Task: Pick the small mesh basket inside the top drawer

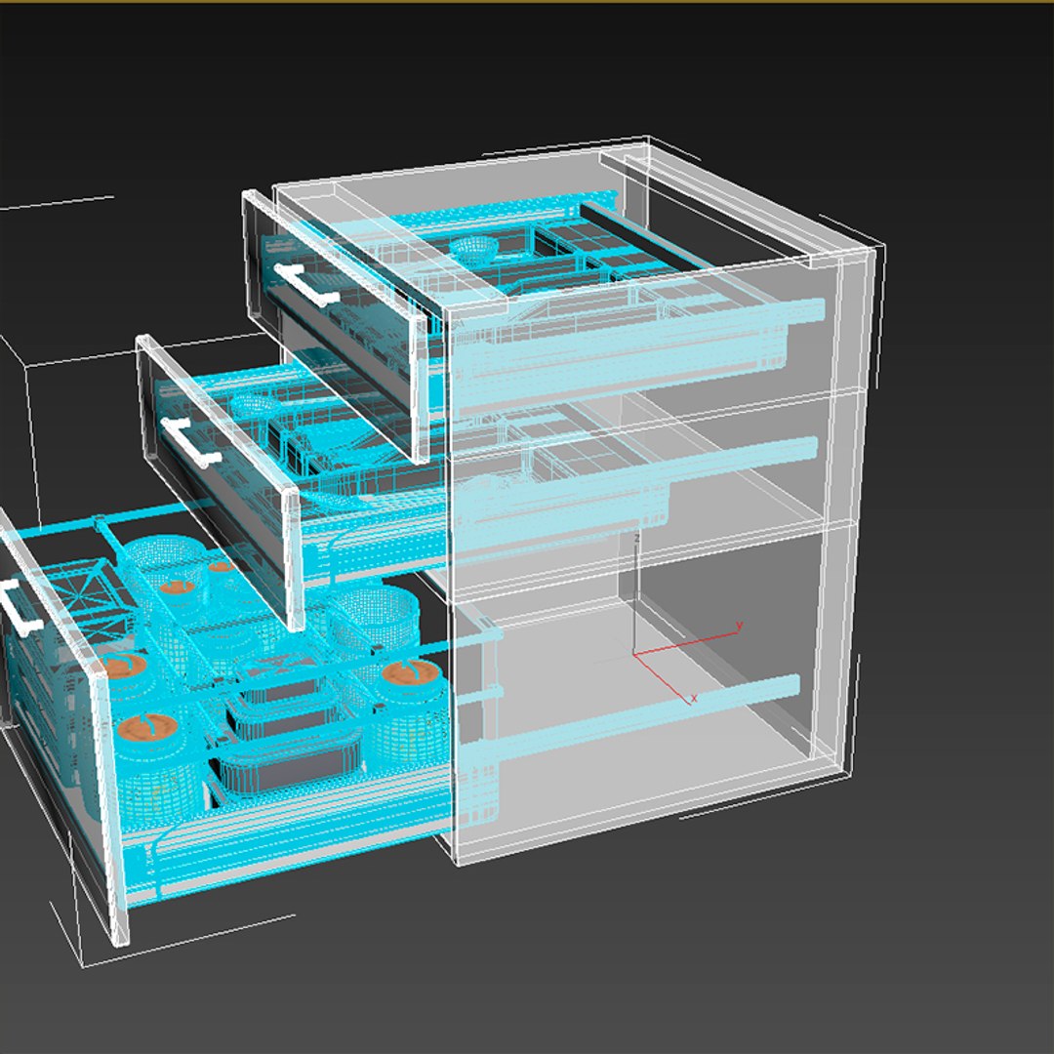Action: point(474,249)
